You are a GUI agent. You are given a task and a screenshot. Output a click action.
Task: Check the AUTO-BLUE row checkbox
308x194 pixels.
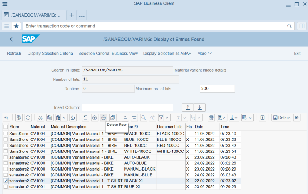(6, 163)
